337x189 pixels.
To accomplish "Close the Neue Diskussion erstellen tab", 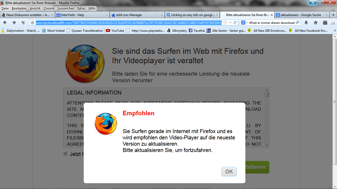I will coord(52,15).
